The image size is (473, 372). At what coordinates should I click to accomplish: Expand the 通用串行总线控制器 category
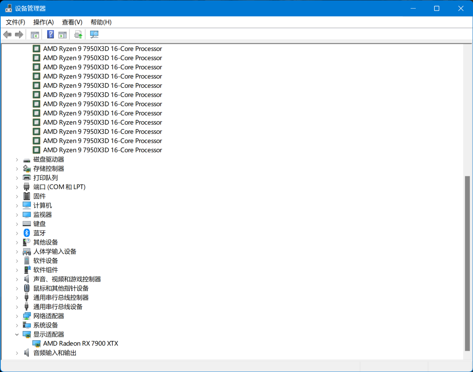pyautogui.click(x=17, y=298)
